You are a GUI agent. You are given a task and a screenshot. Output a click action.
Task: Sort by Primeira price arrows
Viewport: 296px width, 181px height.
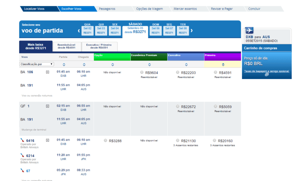pyautogui.click(x=223, y=64)
